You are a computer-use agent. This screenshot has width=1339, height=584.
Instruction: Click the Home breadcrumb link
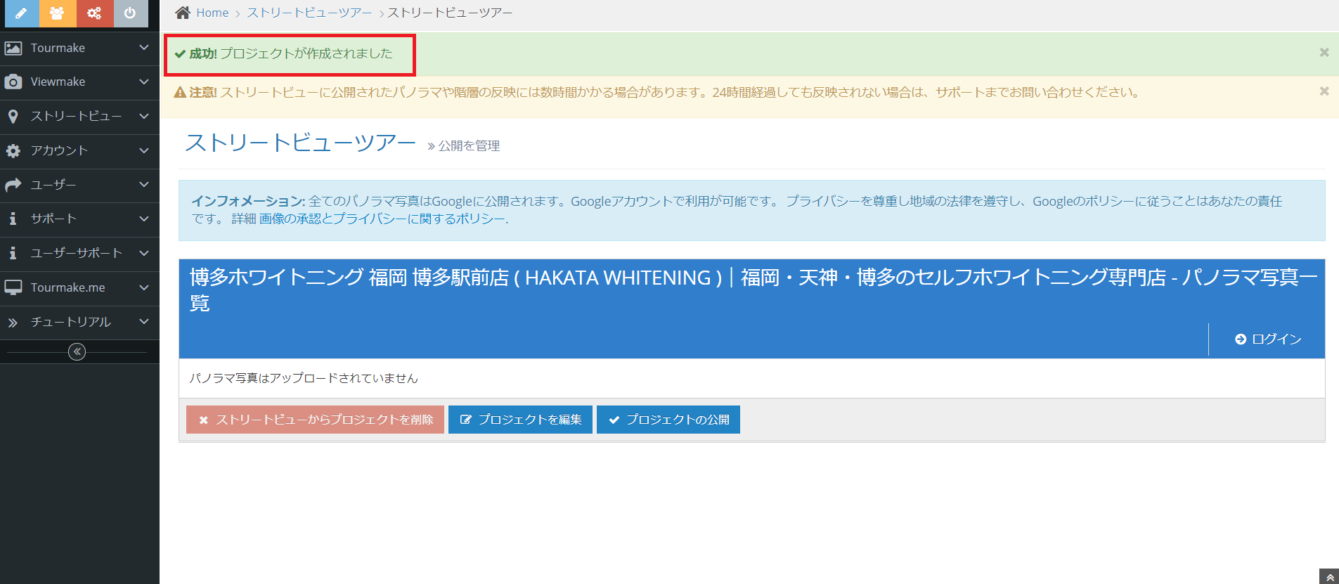pyautogui.click(x=212, y=13)
